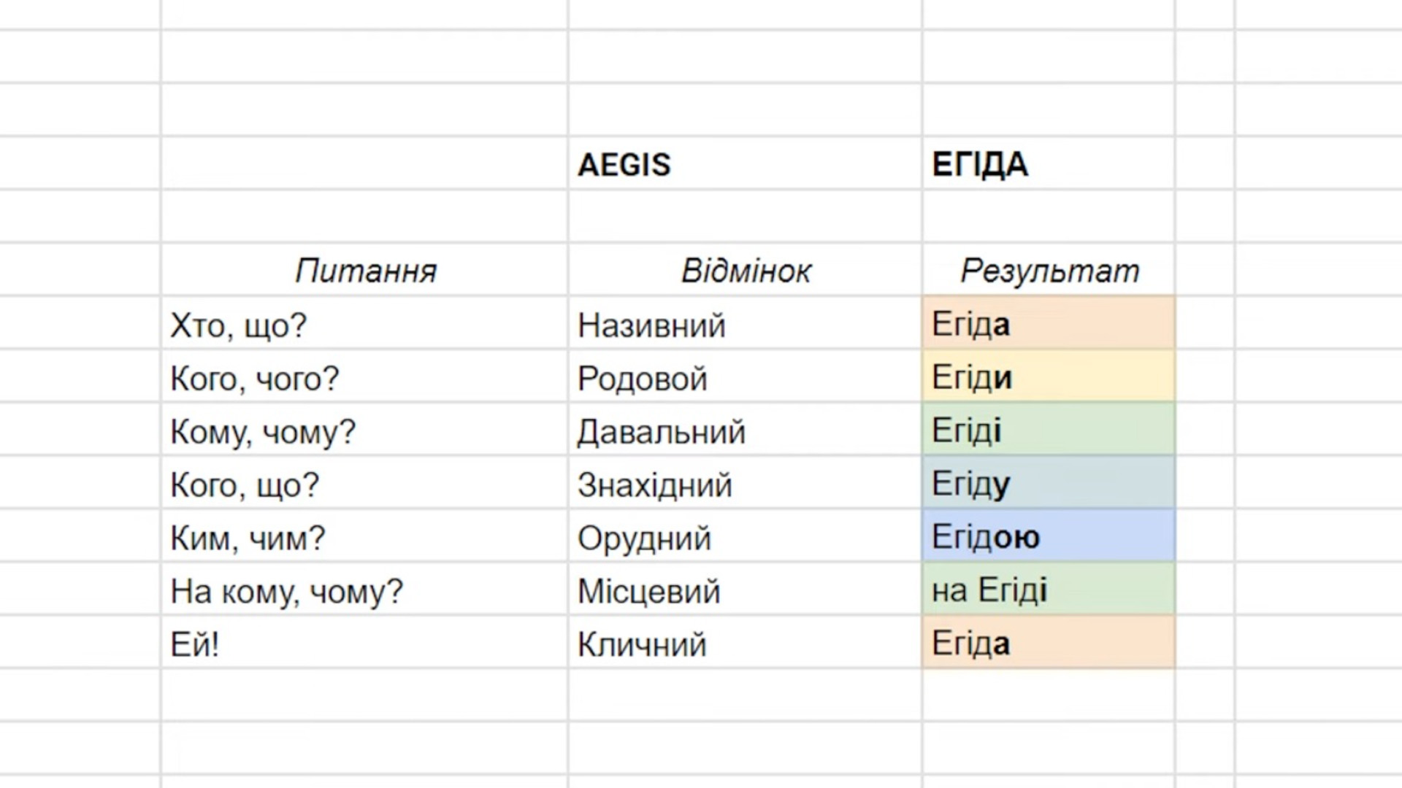Viewport: 1402px width, 788px height.
Task: Select the green 'на Егіді' cell
Action: click(1049, 591)
